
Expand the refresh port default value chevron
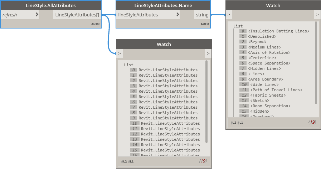[x=37, y=15]
